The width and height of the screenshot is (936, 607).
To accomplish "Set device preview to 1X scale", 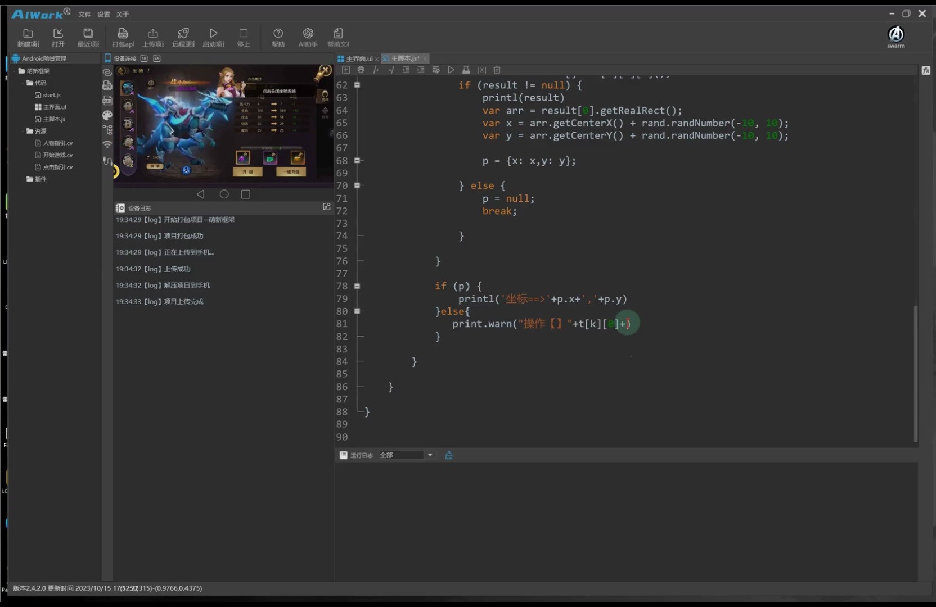I will pyautogui.click(x=144, y=58).
